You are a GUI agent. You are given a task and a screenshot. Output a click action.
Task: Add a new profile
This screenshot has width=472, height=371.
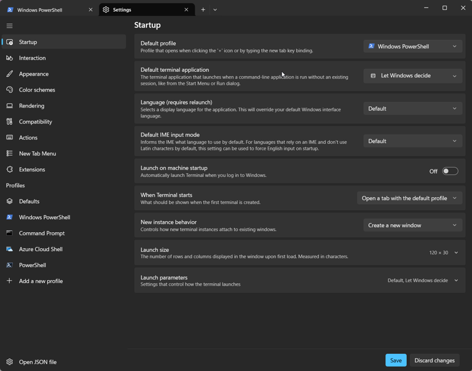click(64, 281)
